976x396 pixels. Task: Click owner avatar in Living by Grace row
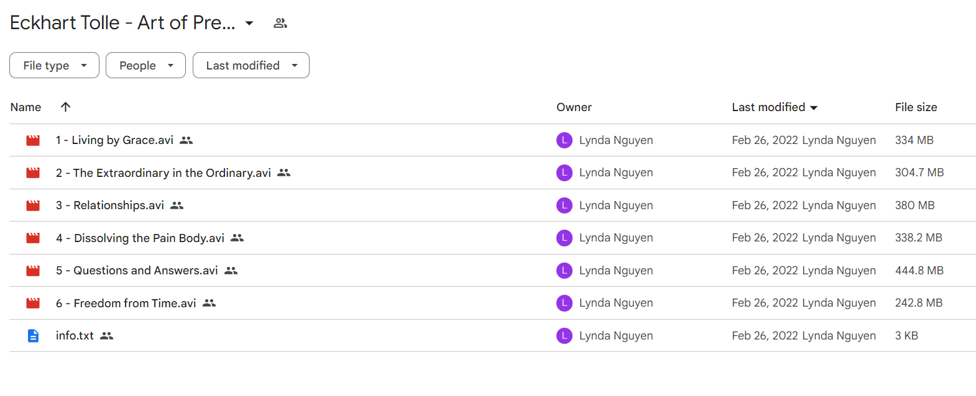(564, 140)
